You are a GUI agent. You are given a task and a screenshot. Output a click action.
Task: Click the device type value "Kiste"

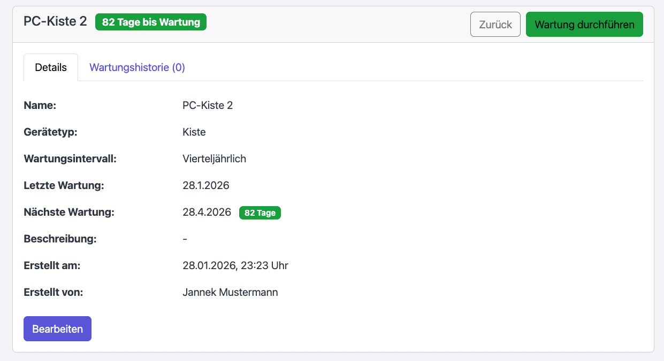click(194, 132)
